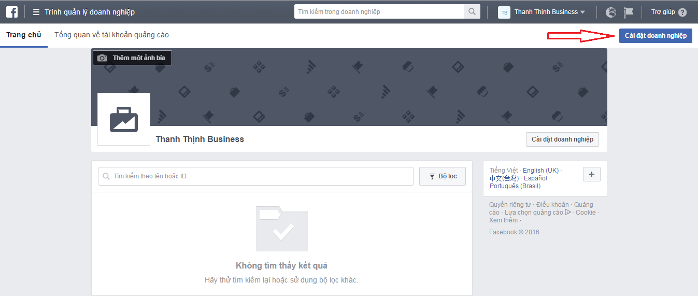This screenshot has width=698, height=296.
Task: Click the TB business avatar icon
Action: [504, 12]
